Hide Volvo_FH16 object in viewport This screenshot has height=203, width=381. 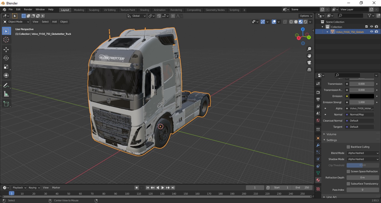pyautogui.click(x=372, y=32)
